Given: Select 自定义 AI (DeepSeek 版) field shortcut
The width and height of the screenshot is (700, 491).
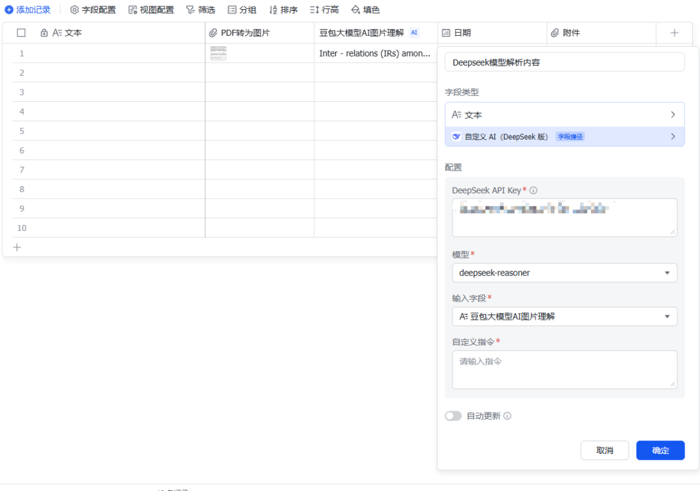Looking at the screenshot, I should (565, 136).
